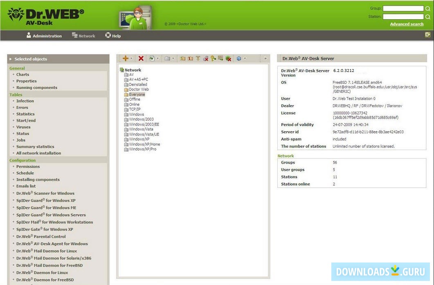
Task: Open the Infection table
Action: pos(25,101)
